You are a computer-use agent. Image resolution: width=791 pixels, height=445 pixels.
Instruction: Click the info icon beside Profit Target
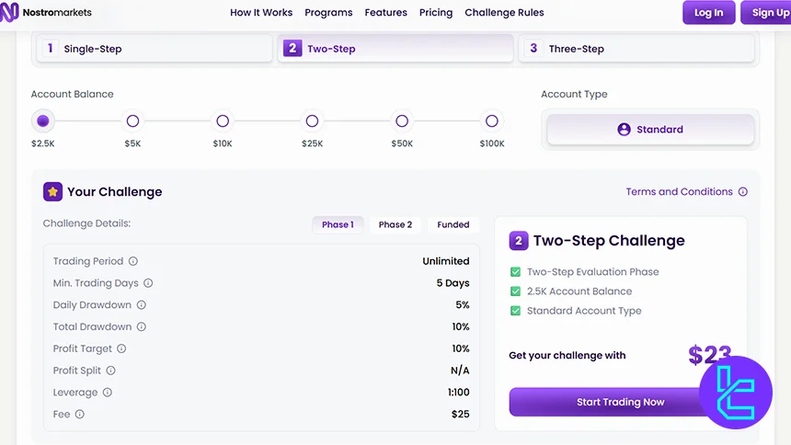121,349
